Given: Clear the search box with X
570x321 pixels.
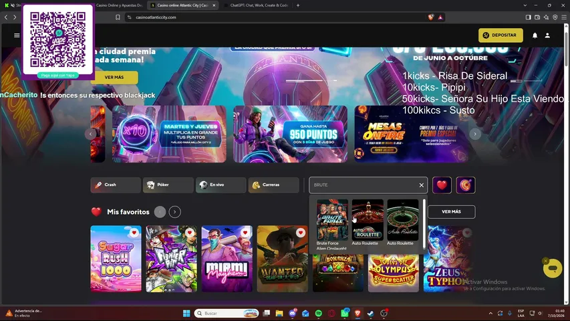Looking at the screenshot, I should coord(422,185).
